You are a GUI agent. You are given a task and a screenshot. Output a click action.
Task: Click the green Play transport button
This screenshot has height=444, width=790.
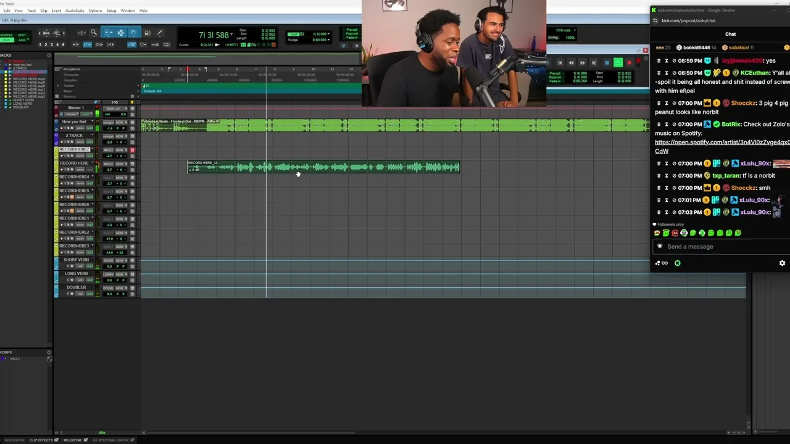(618, 62)
